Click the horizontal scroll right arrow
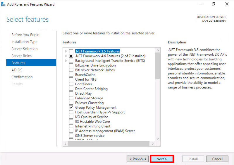This screenshot has height=165, width=234. (x=153, y=144)
